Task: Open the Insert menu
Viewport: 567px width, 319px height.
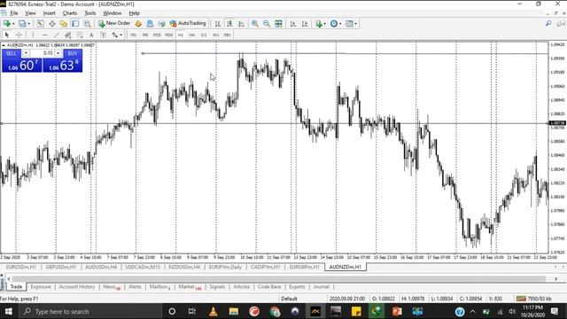Action: click(x=50, y=13)
